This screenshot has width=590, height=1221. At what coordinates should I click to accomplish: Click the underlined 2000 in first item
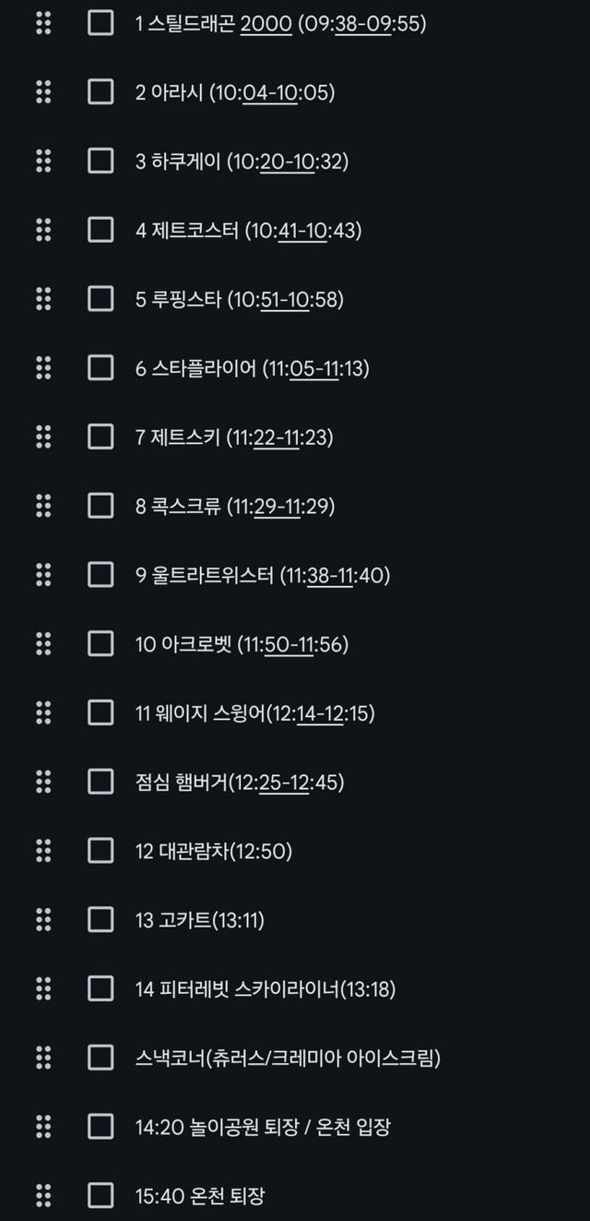[x=264, y=24]
